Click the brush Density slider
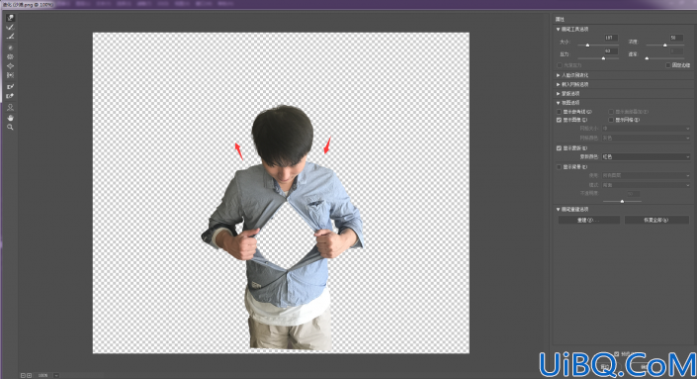Viewport: 697px width, 379px height. tap(664, 46)
